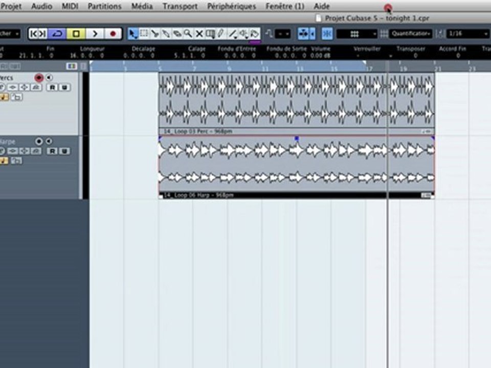Select the Erase tool
The width and height of the screenshot is (491, 368).
click(177, 34)
